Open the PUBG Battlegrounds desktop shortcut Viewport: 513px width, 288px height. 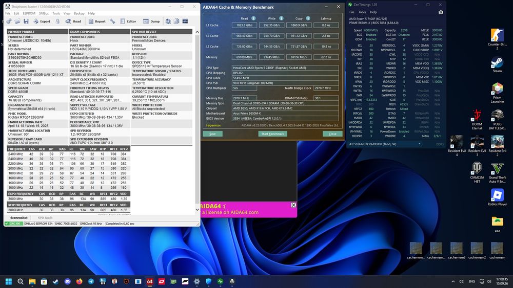[497, 120]
